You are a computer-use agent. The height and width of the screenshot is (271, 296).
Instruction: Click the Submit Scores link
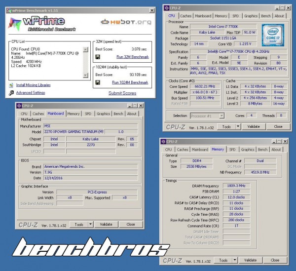point(122,93)
